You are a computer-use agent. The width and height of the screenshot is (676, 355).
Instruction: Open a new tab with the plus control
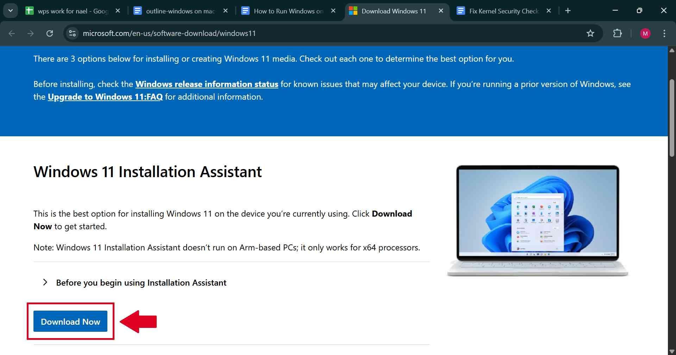pos(568,11)
